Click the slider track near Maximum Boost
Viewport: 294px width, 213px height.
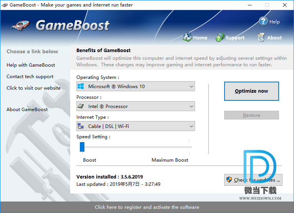(x=188, y=147)
